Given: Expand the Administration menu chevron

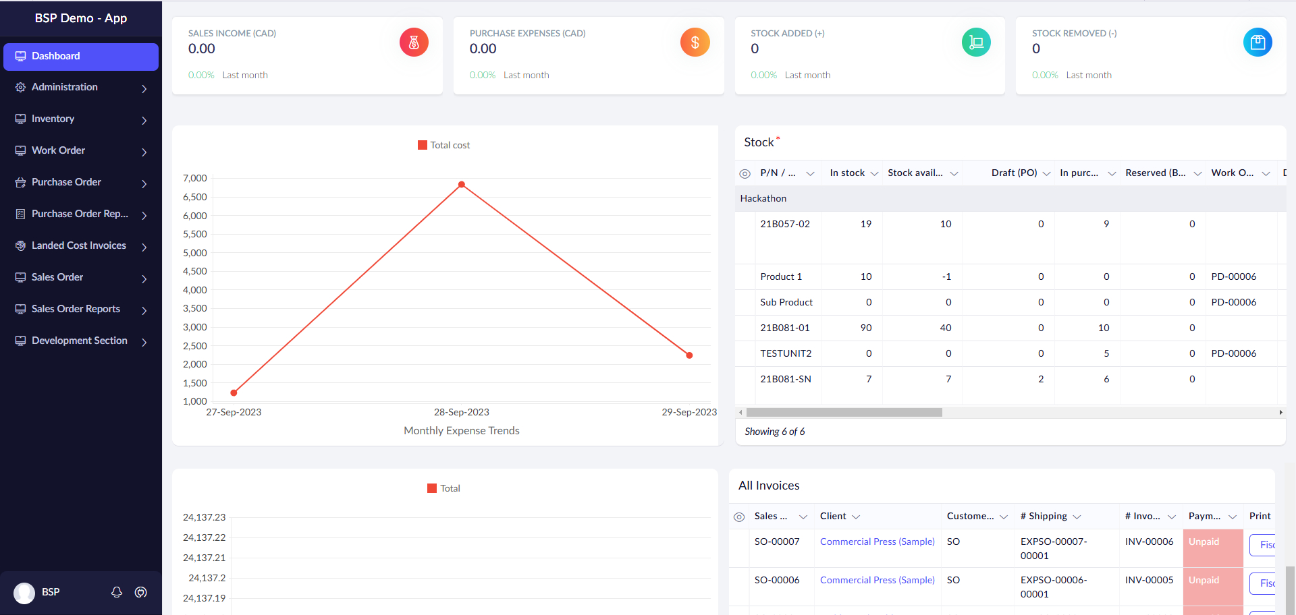Looking at the screenshot, I should pos(144,88).
